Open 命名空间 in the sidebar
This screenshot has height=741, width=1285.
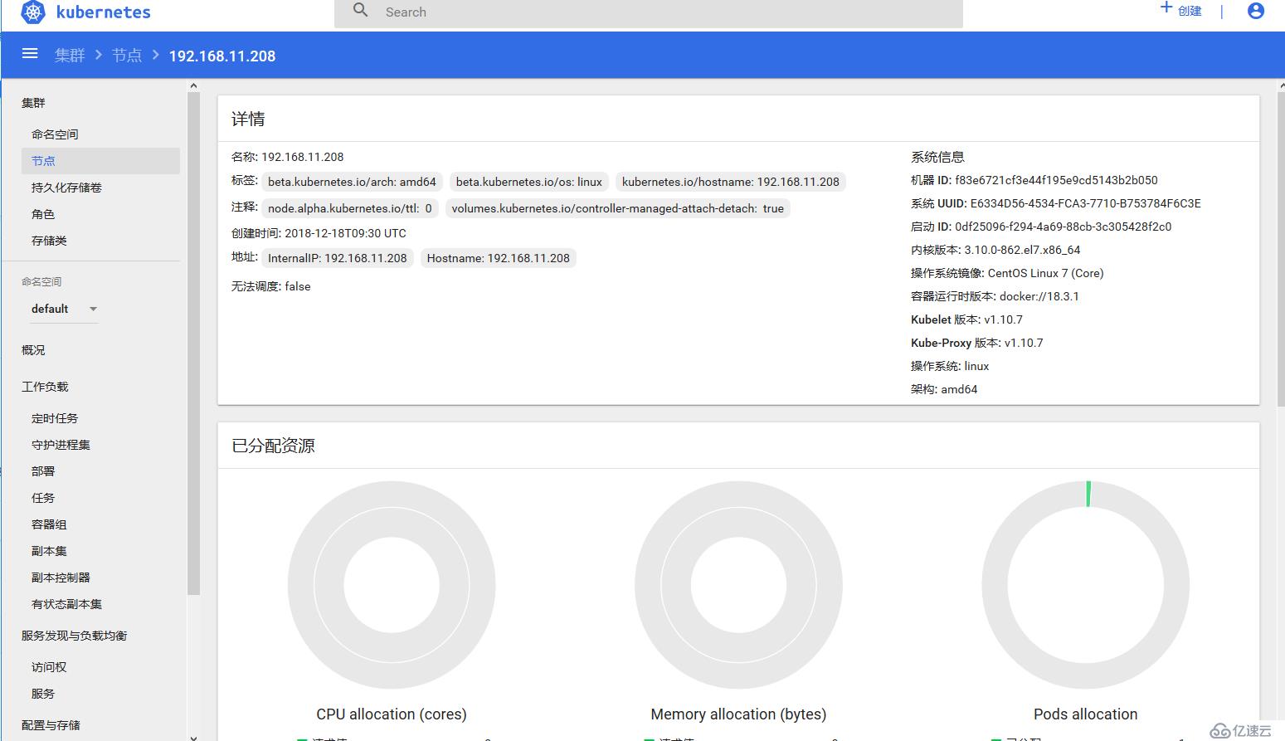[55, 134]
